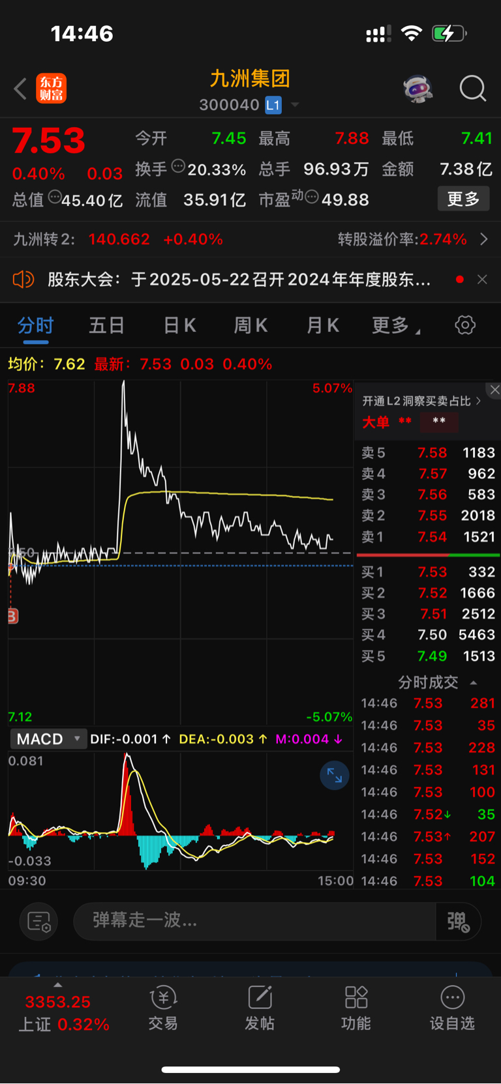Open the 九洲转2 convertible bond row
The width and height of the screenshot is (501, 1084).
pos(250,239)
